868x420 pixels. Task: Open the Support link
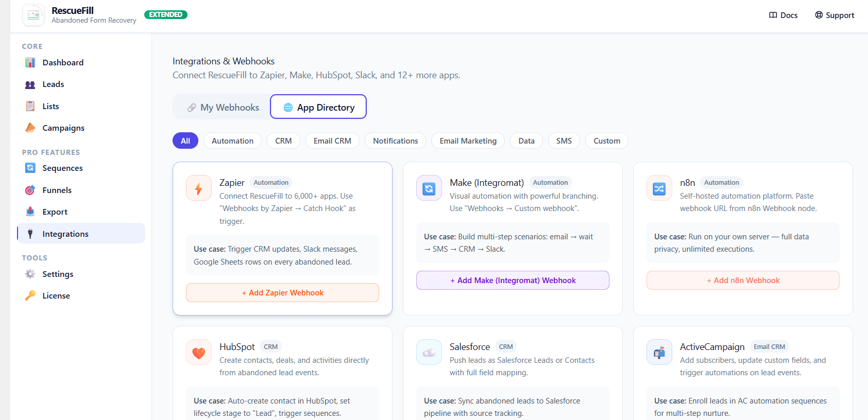835,15
